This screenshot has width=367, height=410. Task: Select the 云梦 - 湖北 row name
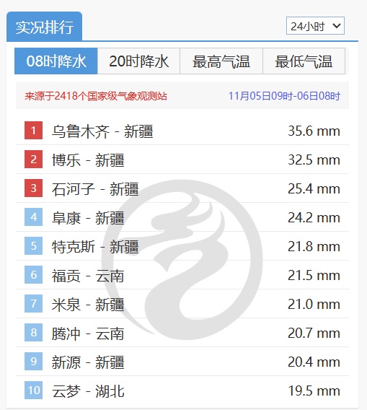(x=88, y=391)
